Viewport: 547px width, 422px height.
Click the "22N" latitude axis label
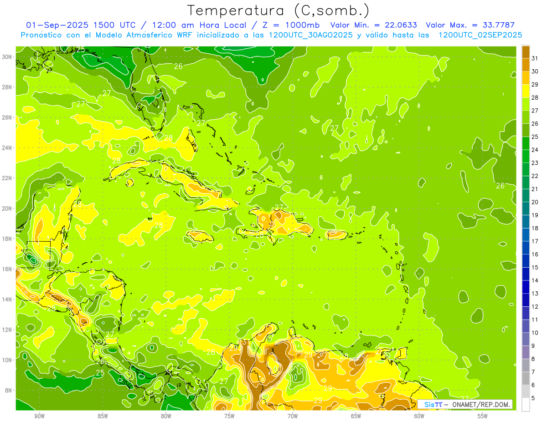click(x=7, y=178)
